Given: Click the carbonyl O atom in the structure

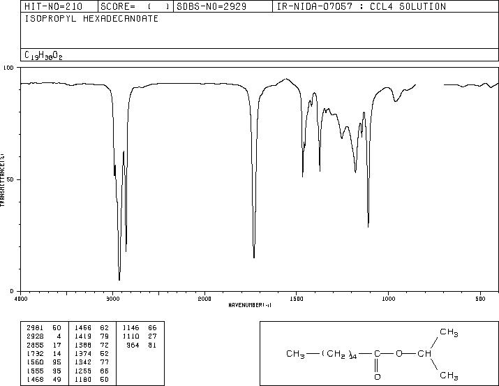Looking at the screenshot, I should pyautogui.click(x=377, y=377).
